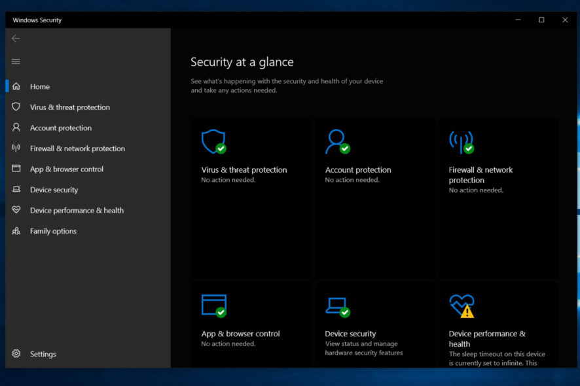Click the Firewall & network protection tile title

tap(480, 175)
